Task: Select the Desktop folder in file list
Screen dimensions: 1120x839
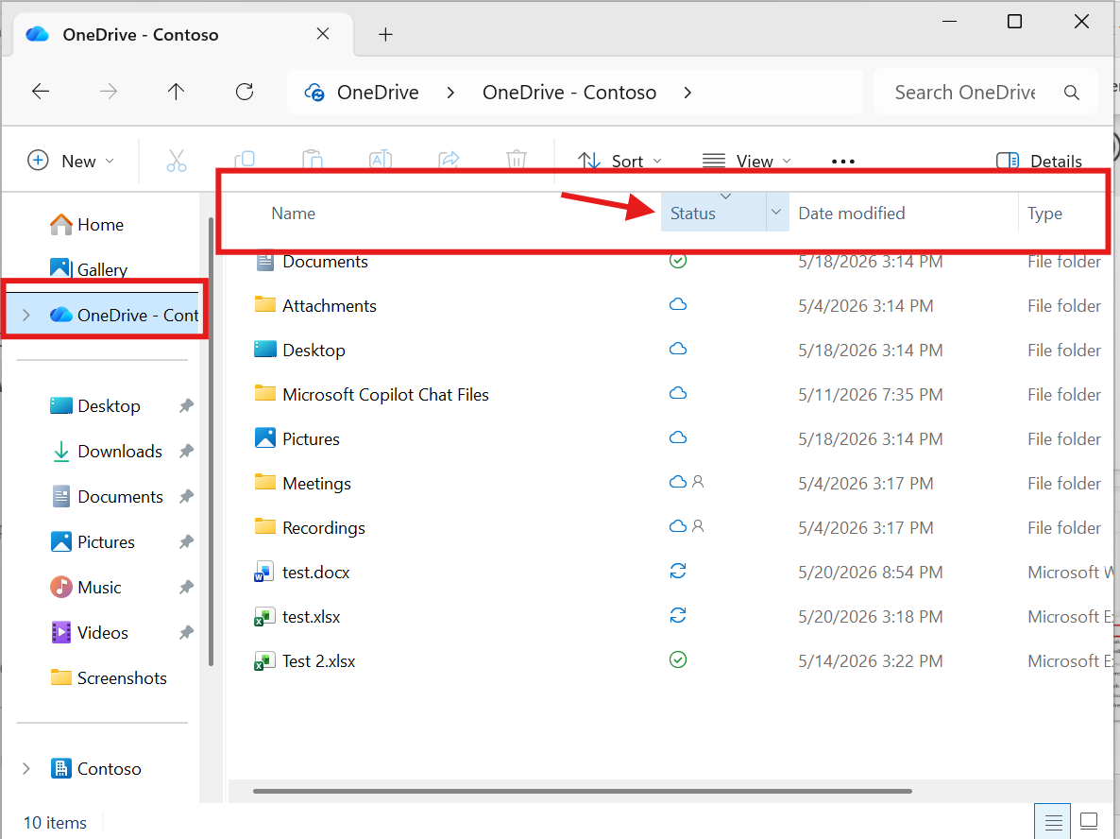Action: [x=314, y=351]
